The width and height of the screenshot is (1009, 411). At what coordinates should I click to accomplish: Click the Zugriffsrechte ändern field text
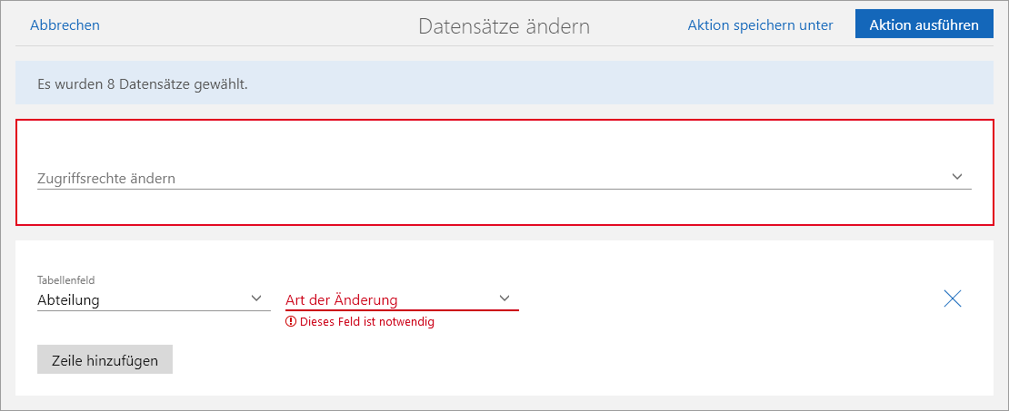coord(106,178)
